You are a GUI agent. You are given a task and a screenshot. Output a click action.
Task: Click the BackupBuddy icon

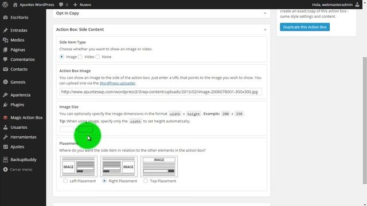tap(6, 160)
